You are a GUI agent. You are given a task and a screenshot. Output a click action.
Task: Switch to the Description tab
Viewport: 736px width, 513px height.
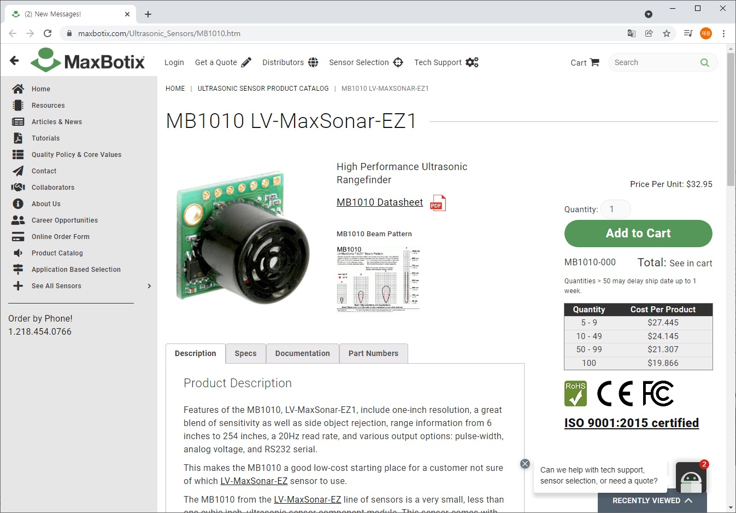[196, 353]
